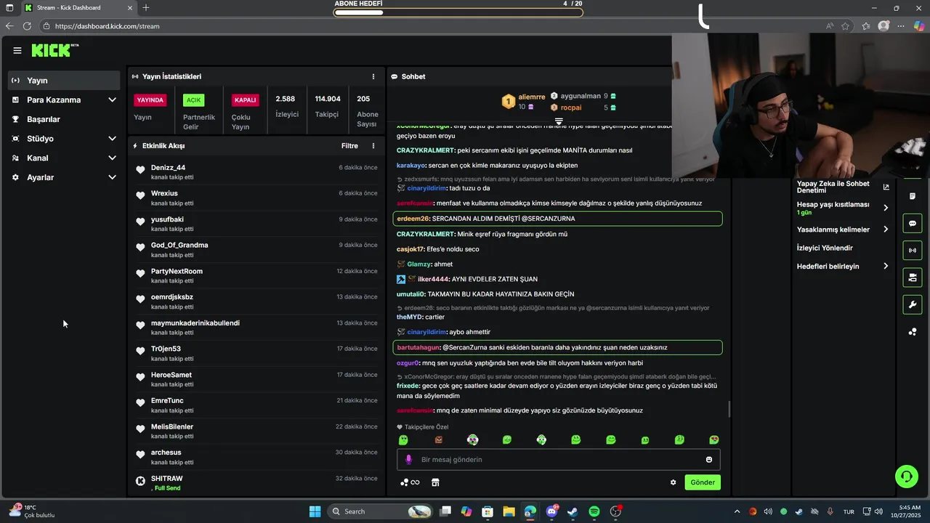Viewport: 930px width, 523px height.
Task: Select SHITRAW Full Send event row
Action: 256,483
